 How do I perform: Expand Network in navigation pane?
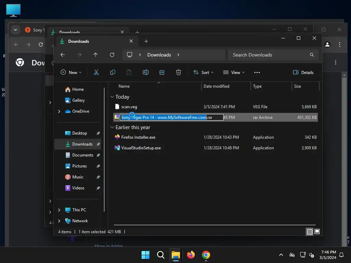pos(59,221)
